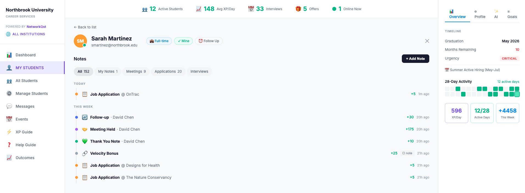Image resolution: width=525 pixels, height=193 pixels.
Task: Click the 596 XP/Day stat card
Action: 456,113
